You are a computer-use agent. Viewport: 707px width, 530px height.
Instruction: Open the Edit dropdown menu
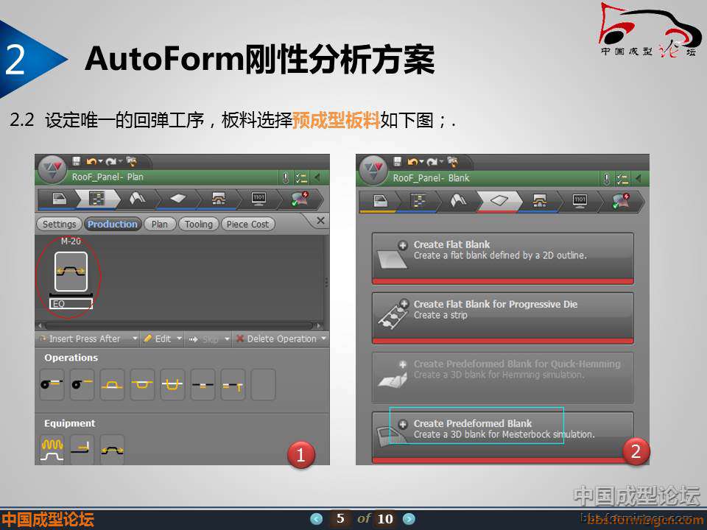pyautogui.click(x=179, y=339)
